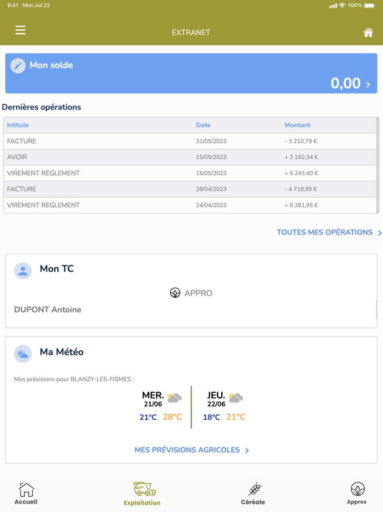Viewport: 383px width, 512px height.
Task: Click amount - 3 210,79 €
Action: pyautogui.click(x=301, y=141)
